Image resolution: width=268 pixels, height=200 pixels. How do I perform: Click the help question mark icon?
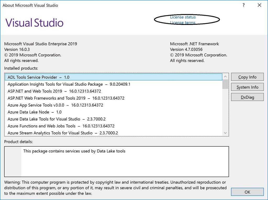point(244,5)
